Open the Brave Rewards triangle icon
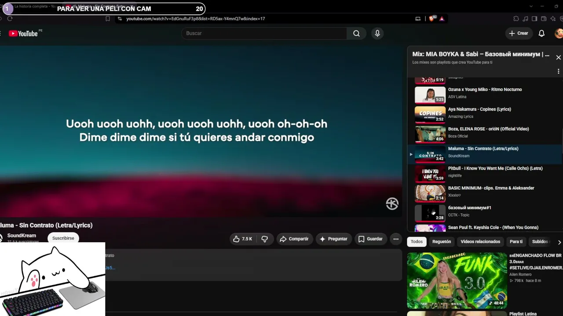The width and height of the screenshot is (563, 316). [442, 18]
